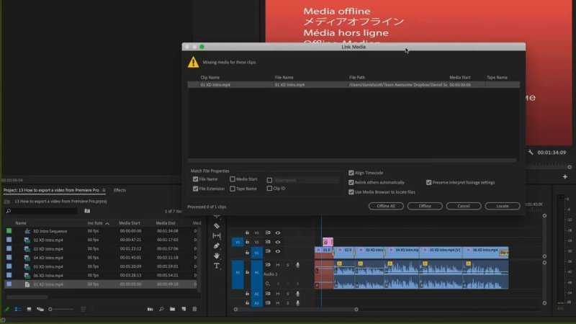
Task: Click the project panel horizontal scrollbar
Action: [27, 297]
